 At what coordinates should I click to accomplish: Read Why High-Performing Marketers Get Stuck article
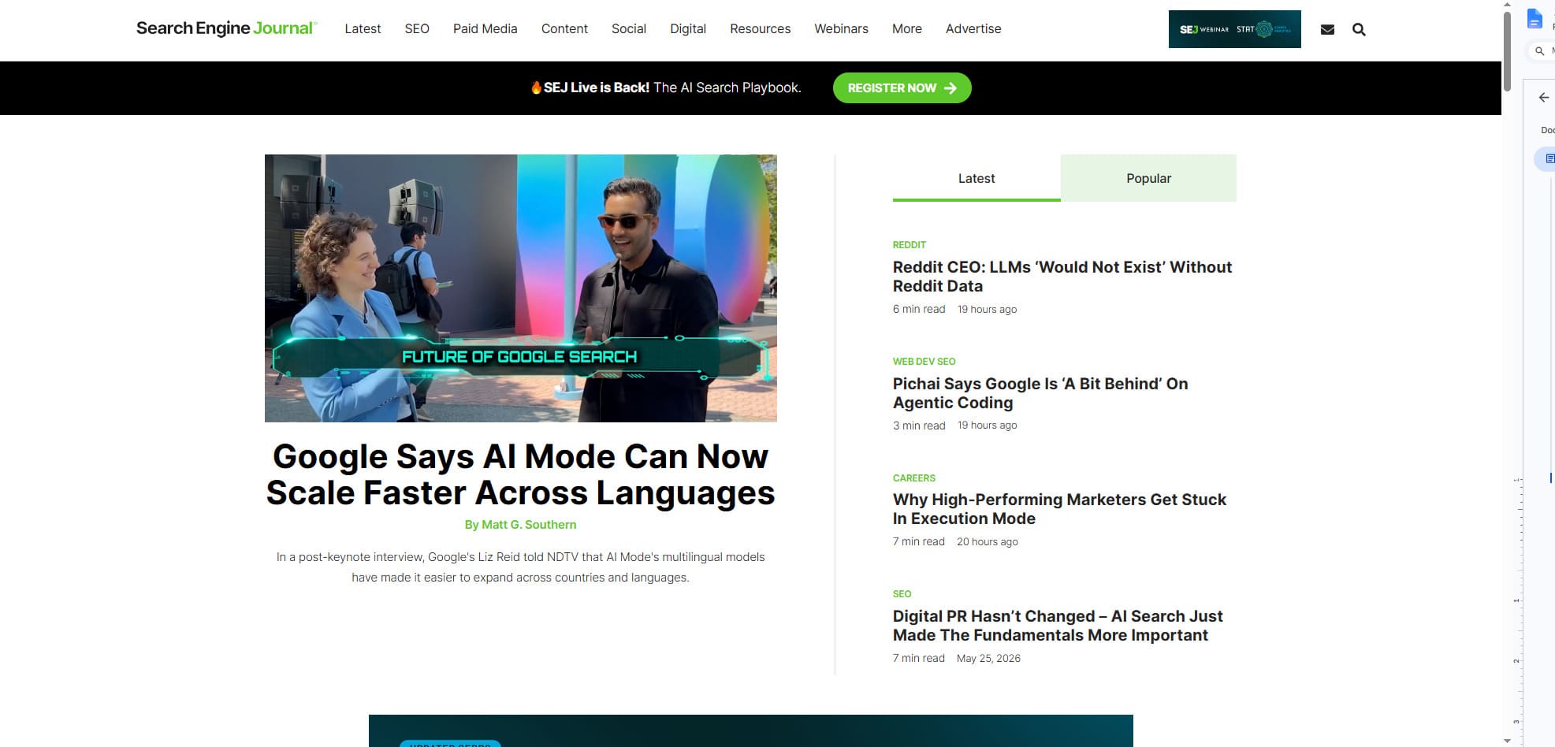coord(1060,509)
